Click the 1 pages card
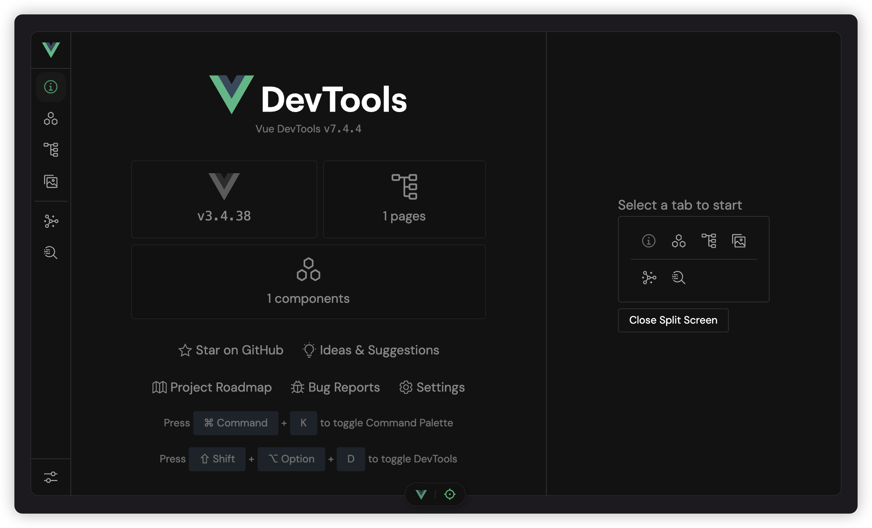 click(x=404, y=199)
